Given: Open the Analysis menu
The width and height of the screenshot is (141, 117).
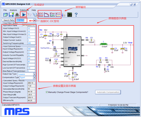Looking at the screenshot, I should (x=13, y=10).
